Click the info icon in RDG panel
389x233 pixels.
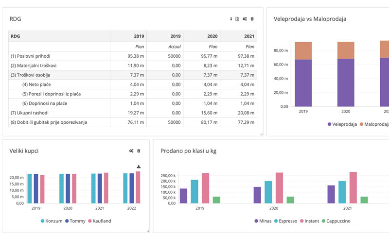pyautogui.click(x=231, y=19)
